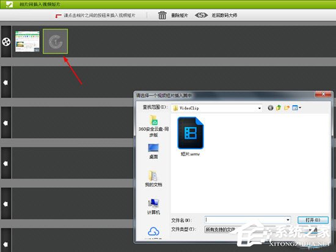Open 我的文档 location in sidebar
Image resolution: width=336 pixels, height=252 pixels.
click(x=153, y=179)
